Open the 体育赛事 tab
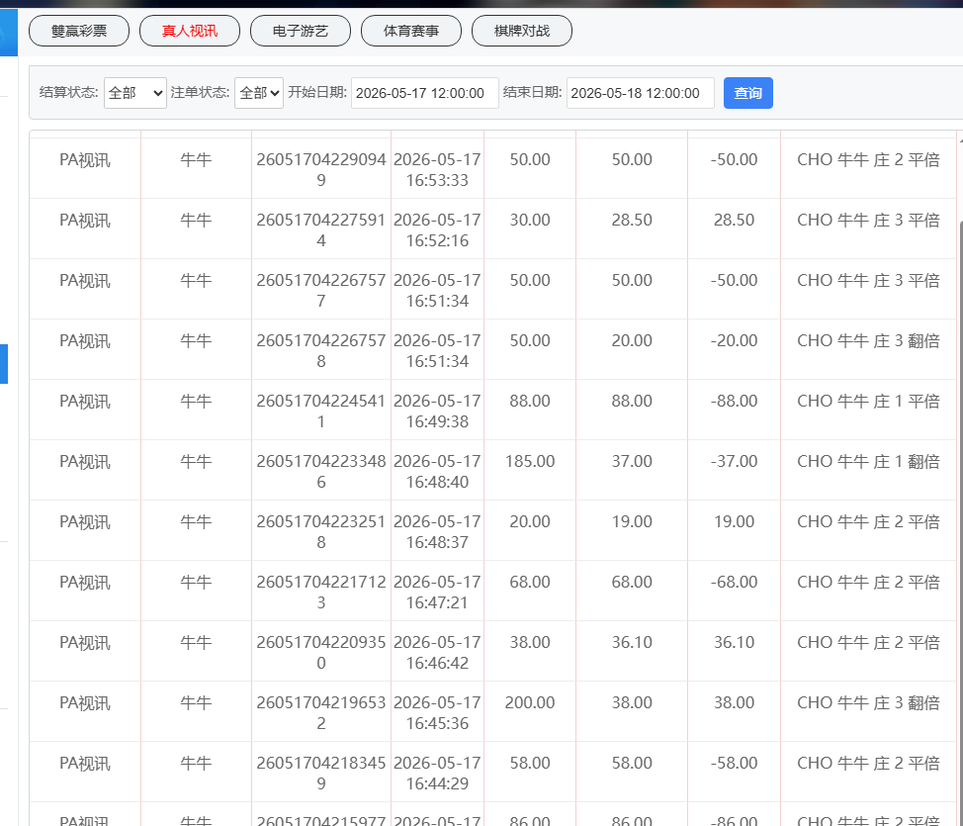Screen dimensions: 963x826 pos(411,31)
